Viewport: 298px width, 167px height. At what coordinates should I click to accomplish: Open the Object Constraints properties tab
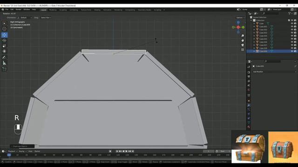tap(249, 118)
